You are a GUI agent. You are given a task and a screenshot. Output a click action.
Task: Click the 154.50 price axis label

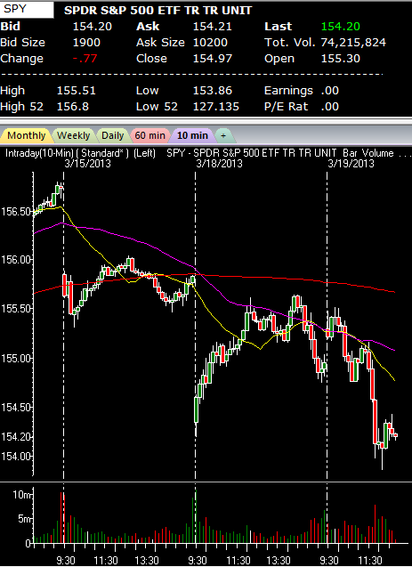pyautogui.click(x=16, y=408)
